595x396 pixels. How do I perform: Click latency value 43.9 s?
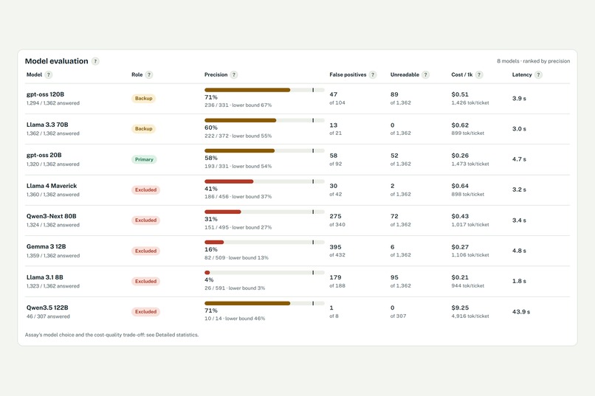click(x=521, y=311)
